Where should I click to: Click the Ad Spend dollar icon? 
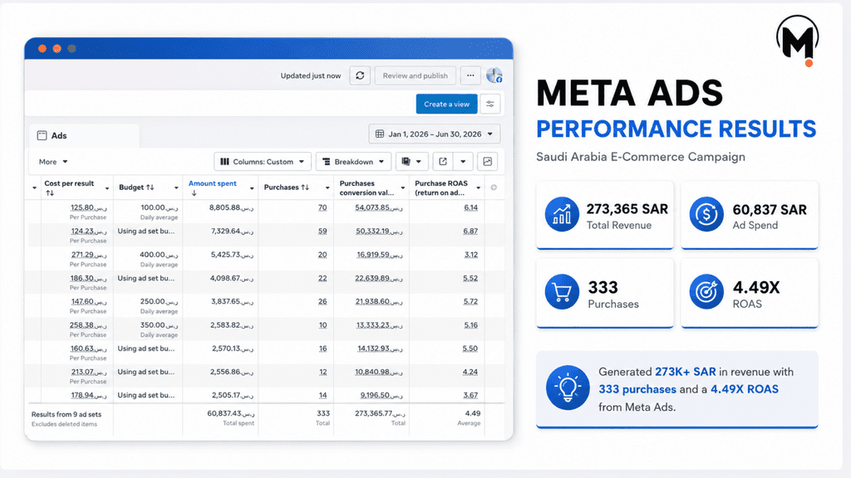[706, 214]
